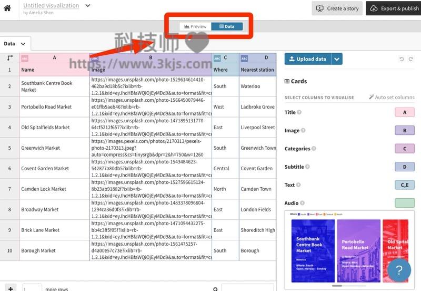Open the help question mark button
Screen dimensions: 421x291
tap(399, 270)
